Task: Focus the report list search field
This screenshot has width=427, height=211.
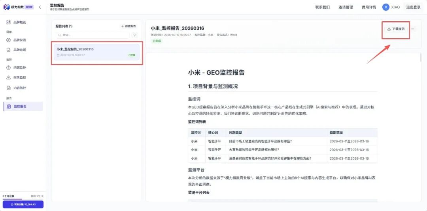Action: [93, 35]
